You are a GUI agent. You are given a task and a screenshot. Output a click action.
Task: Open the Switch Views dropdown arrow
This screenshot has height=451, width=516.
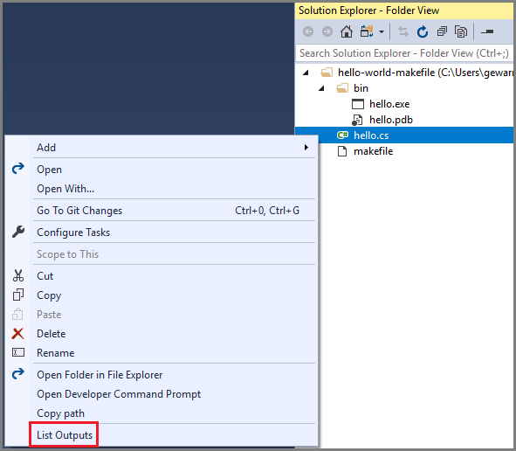[382, 32]
